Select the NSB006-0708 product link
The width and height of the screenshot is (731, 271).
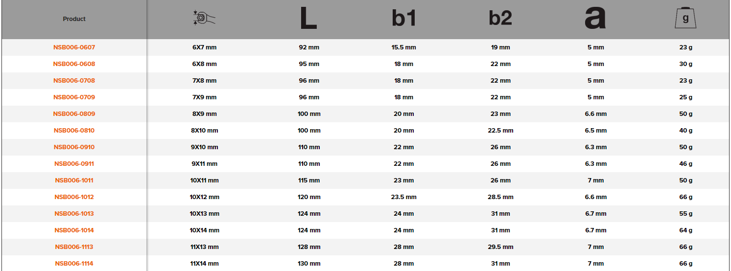[x=74, y=81]
